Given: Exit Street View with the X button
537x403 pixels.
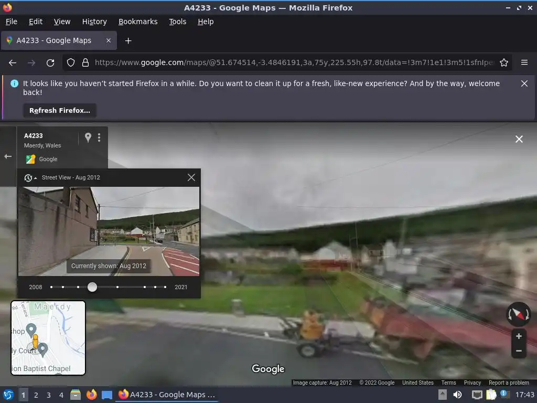Looking at the screenshot, I should (x=519, y=139).
